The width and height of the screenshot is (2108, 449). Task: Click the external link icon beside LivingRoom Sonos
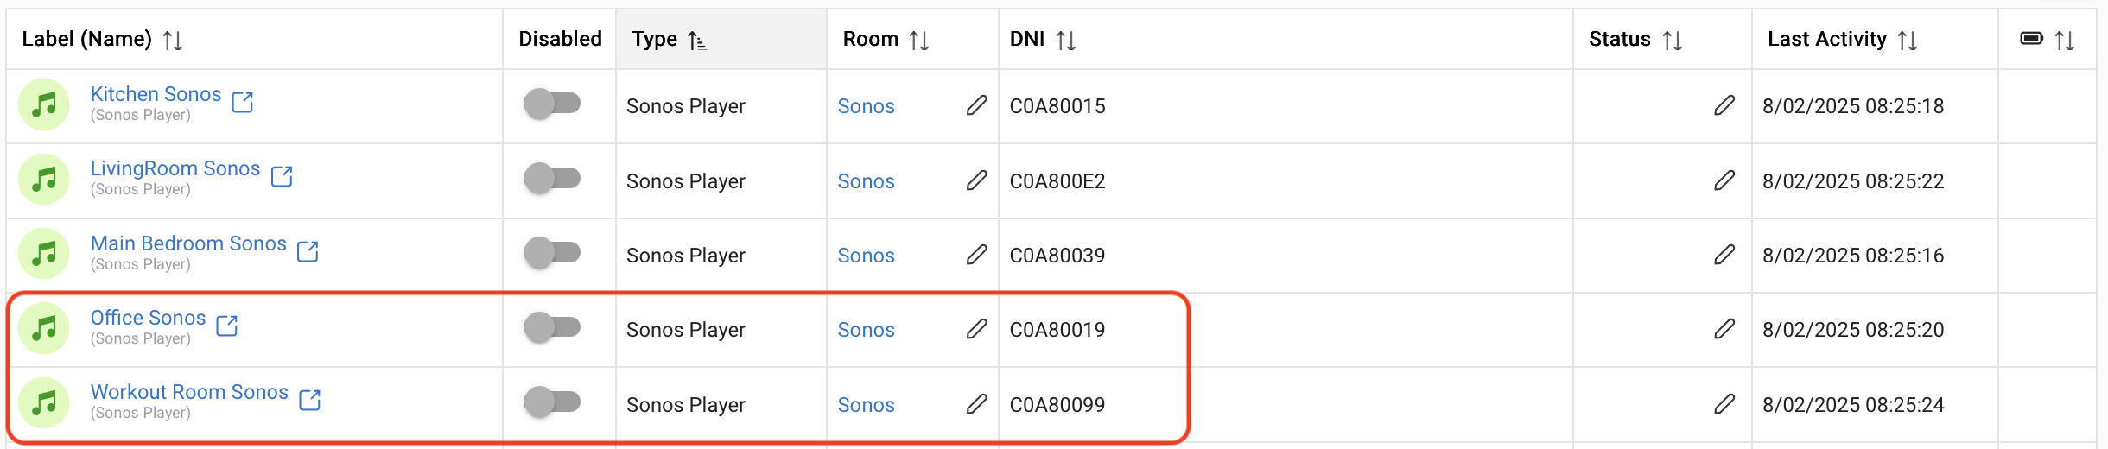pyautogui.click(x=282, y=176)
